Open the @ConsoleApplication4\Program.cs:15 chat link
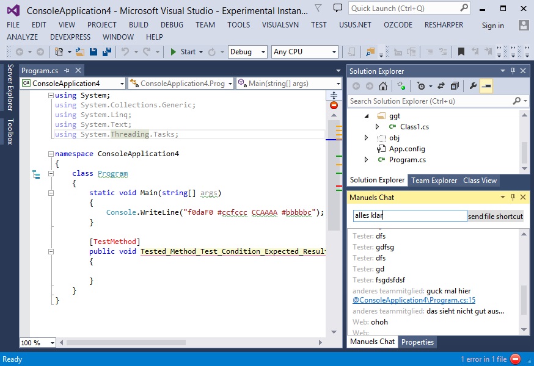This screenshot has width=534, height=366. click(414, 300)
